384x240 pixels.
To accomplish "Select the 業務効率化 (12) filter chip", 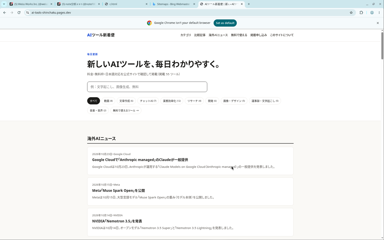I will pyautogui.click(x=172, y=101).
